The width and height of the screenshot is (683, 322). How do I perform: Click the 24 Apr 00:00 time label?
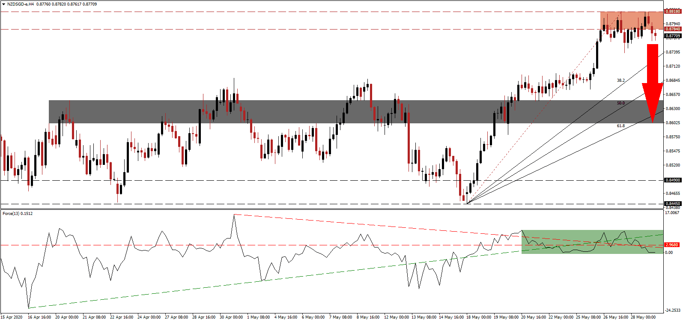pyautogui.click(x=149, y=317)
